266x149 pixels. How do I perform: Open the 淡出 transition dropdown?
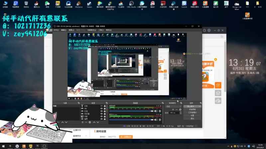(x=173, y=106)
